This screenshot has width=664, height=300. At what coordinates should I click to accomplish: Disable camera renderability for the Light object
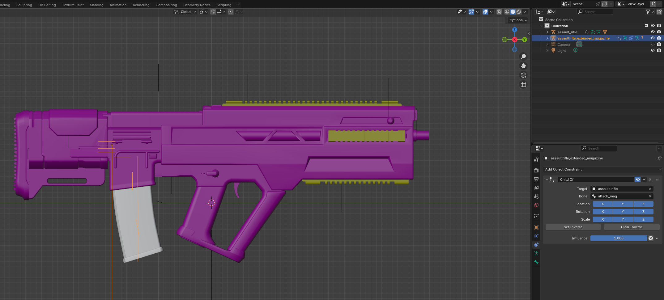[x=659, y=50]
